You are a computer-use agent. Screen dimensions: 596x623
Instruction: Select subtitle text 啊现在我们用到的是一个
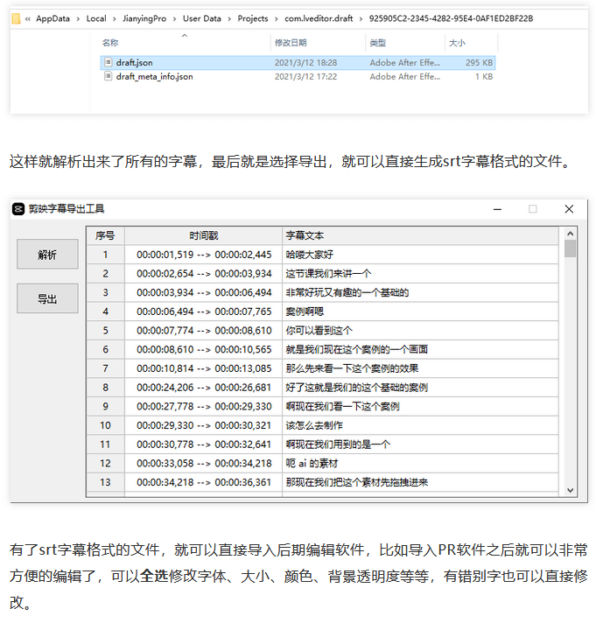coord(338,444)
